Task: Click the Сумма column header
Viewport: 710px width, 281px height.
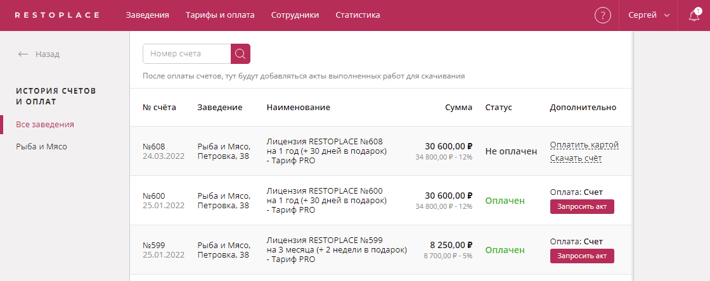Action: pos(459,108)
